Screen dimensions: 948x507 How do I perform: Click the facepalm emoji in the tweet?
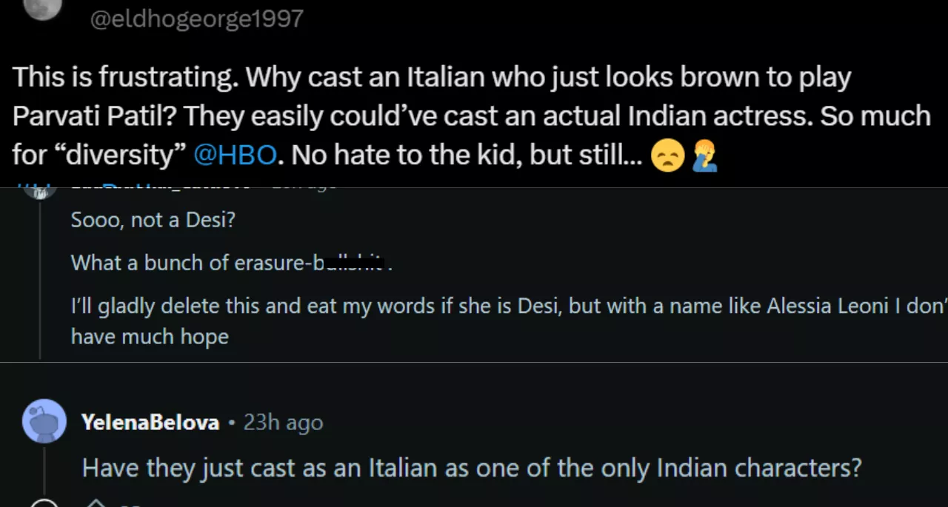coord(704,156)
